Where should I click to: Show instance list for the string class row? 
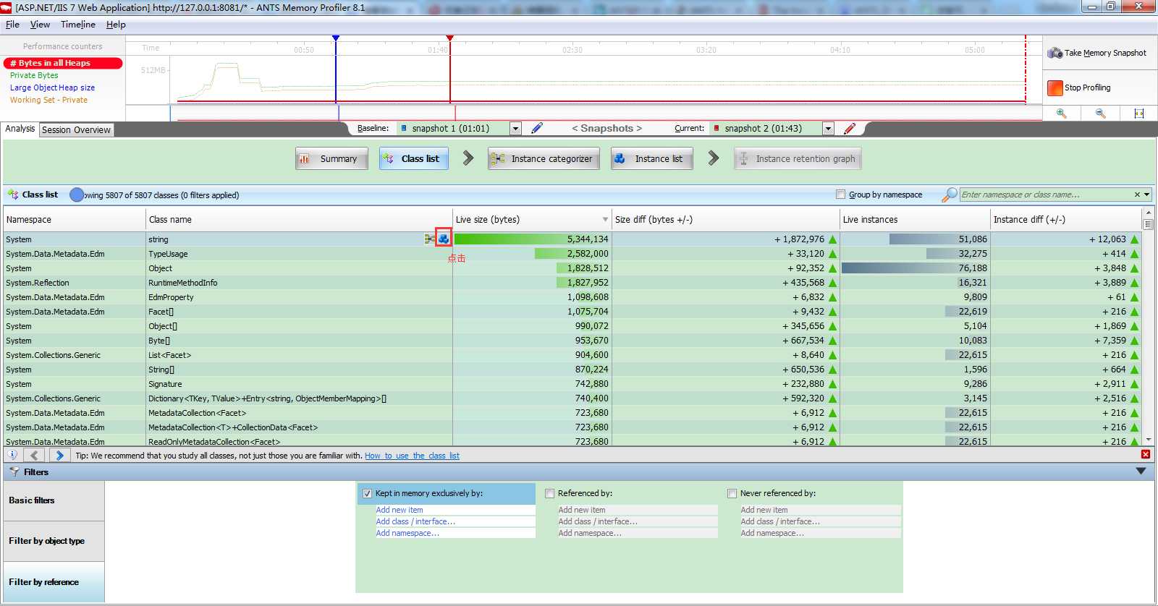[x=444, y=239]
